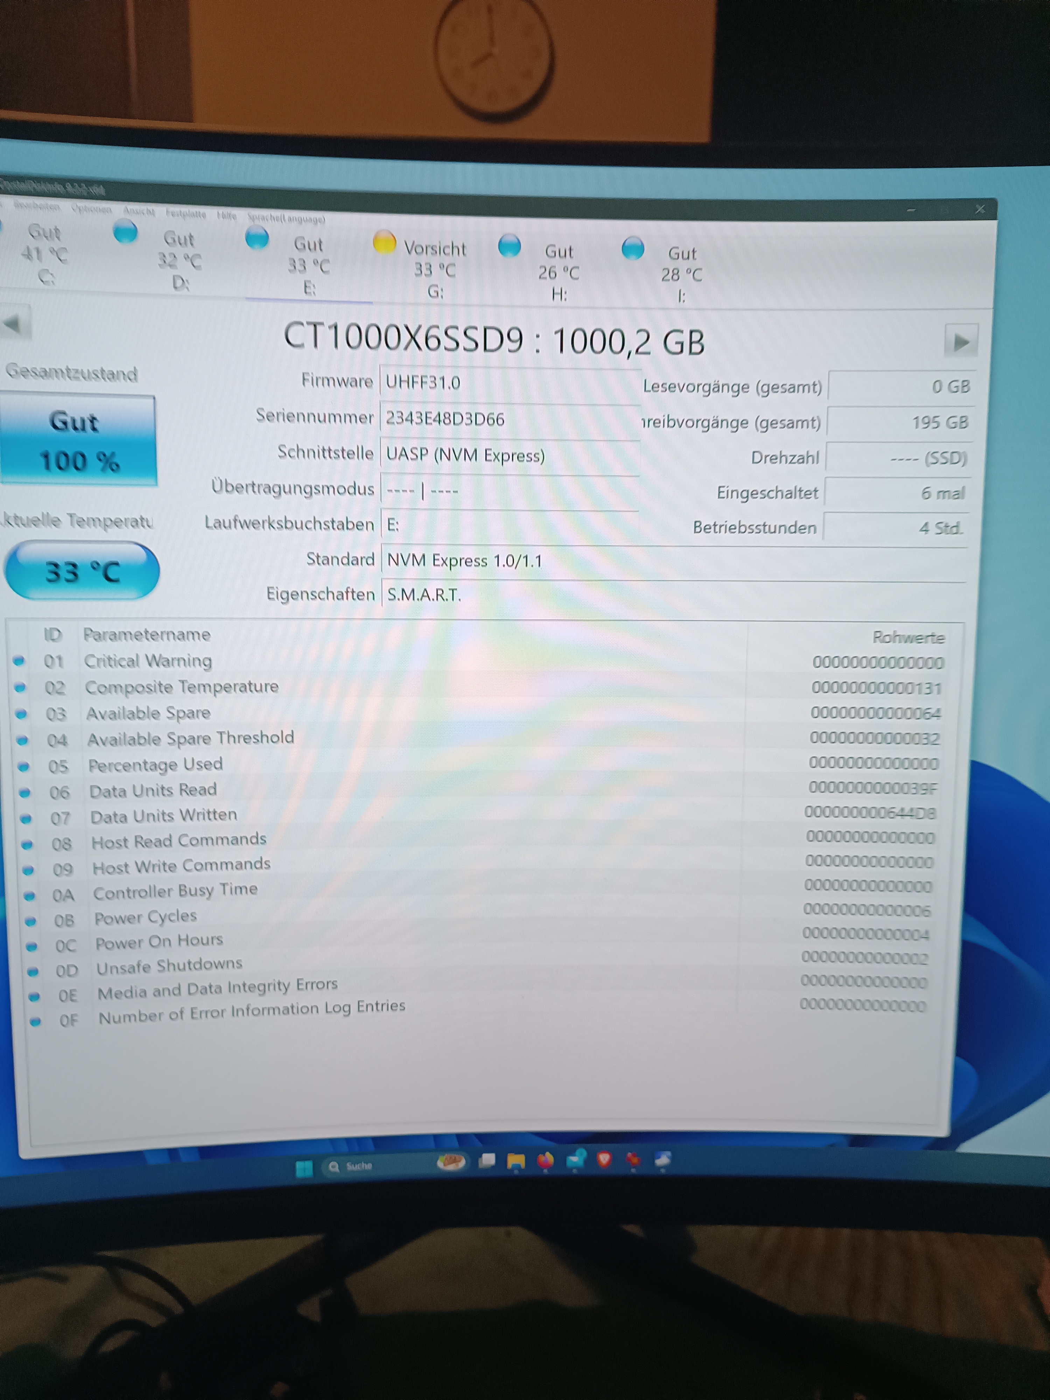Screen dimensions: 1050x1400
Task: Open the Sprache(Language) menu
Action: 286,218
